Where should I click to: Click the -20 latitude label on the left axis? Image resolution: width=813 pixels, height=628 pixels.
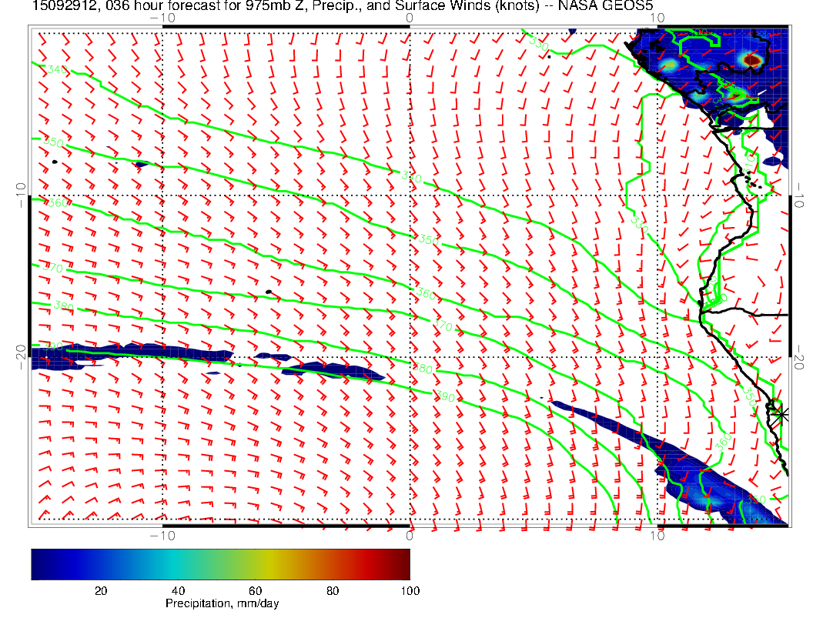click(x=22, y=356)
